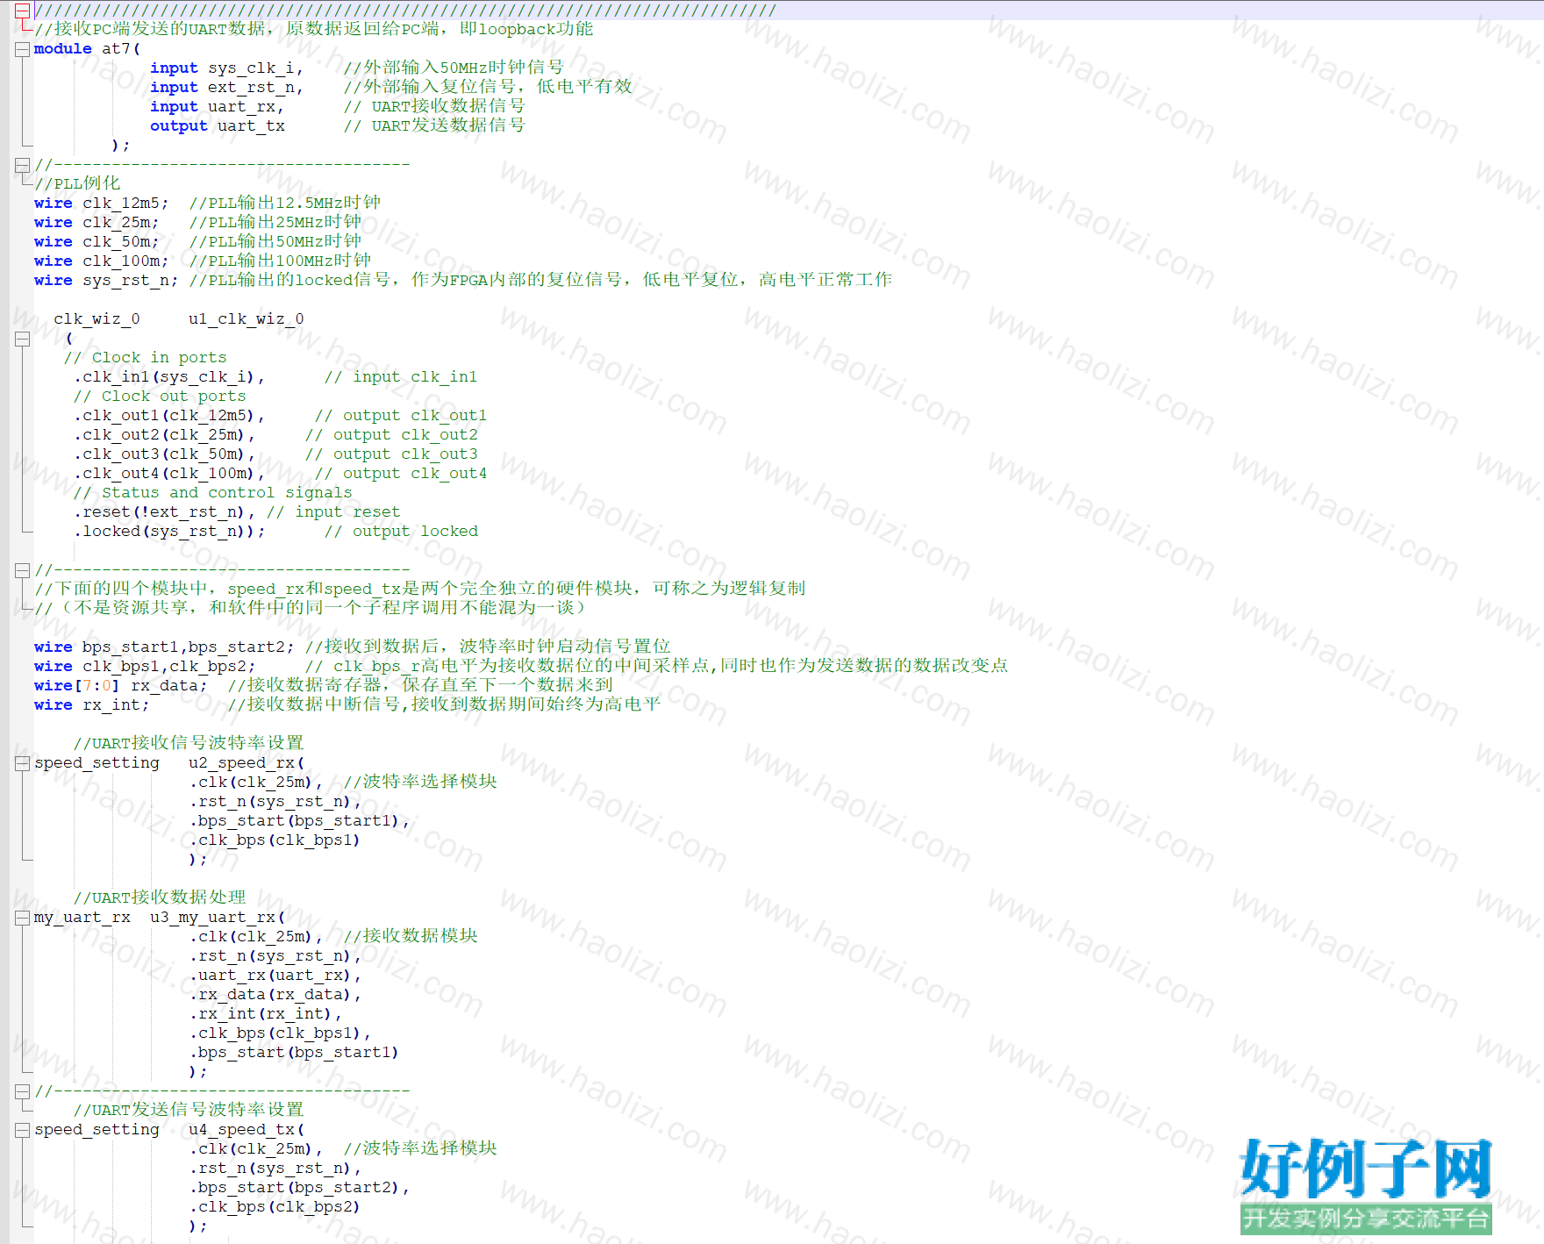Click '.clk_bps(clk_bps1)' in u2_speed_rx

(x=275, y=840)
